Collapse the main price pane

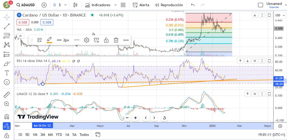[262, 15]
